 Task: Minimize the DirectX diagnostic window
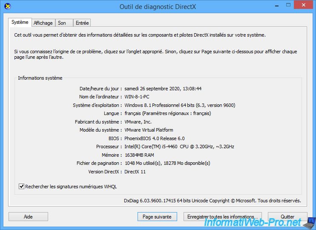277,5
